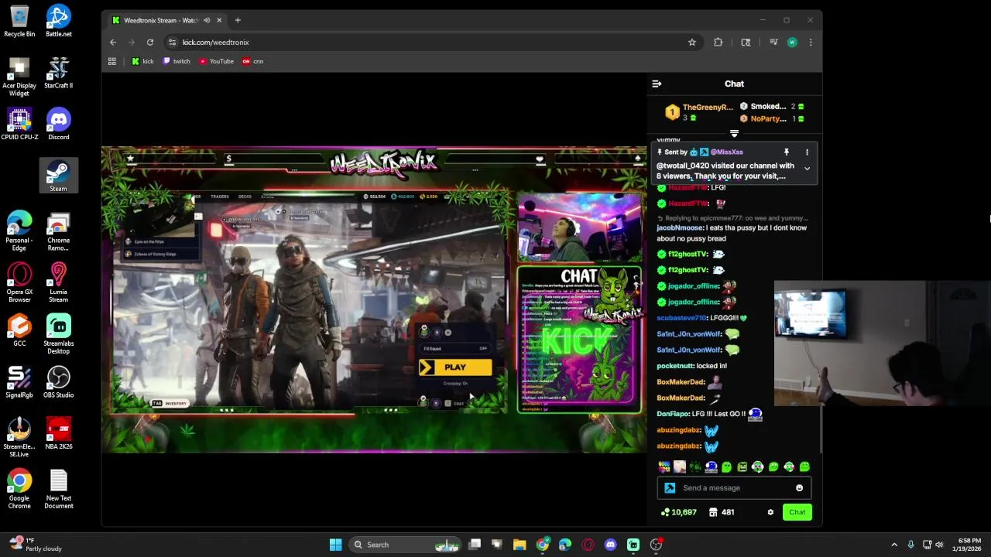Open Chrome three-dot menu
This screenshot has width=991, height=557.
811,43
